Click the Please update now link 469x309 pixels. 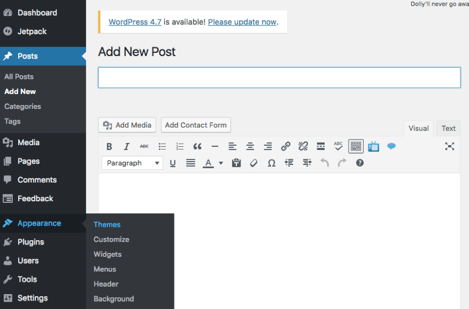point(242,22)
